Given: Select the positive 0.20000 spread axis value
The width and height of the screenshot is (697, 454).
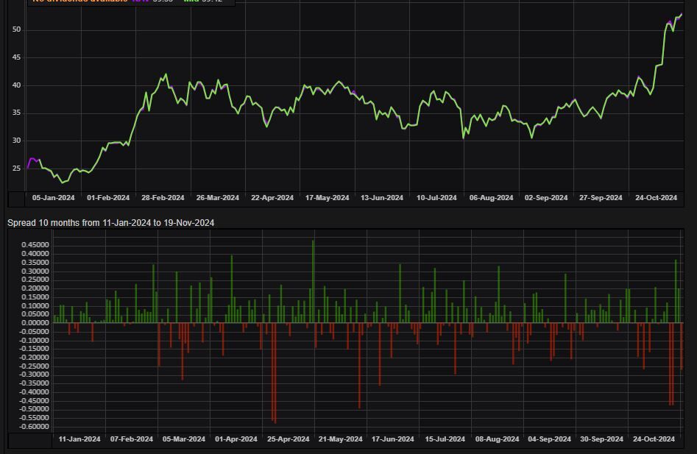Looking at the screenshot, I should pos(35,288).
